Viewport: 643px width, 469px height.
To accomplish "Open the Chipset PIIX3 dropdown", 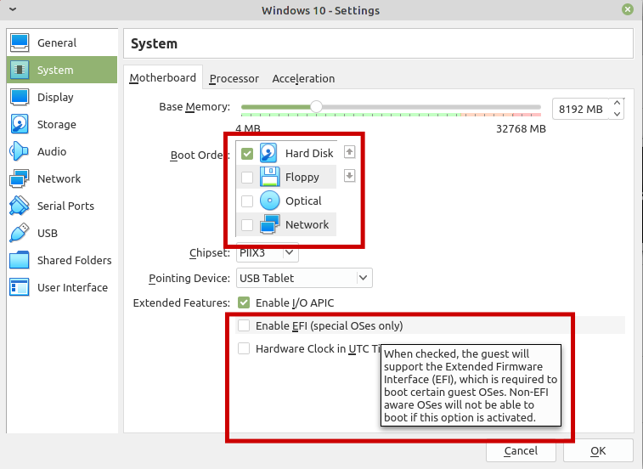I will [268, 252].
